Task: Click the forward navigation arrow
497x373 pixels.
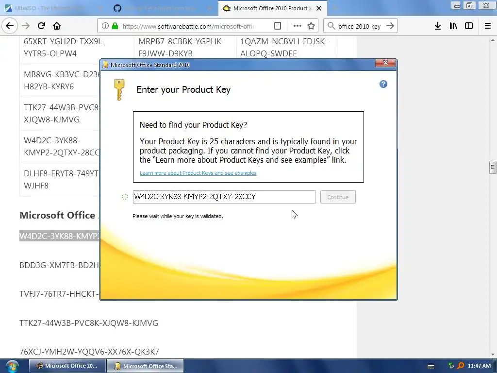Action: [x=26, y=26]
